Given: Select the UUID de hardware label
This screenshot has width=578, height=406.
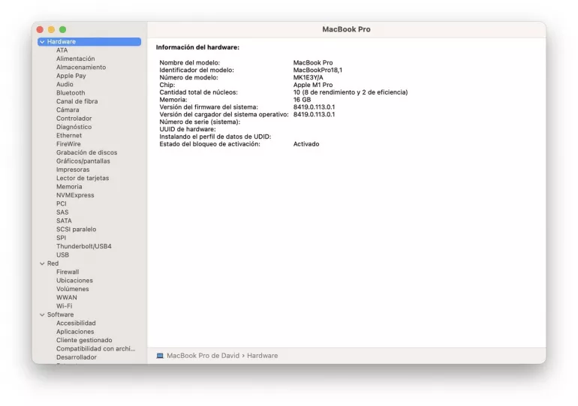Looking at the screenshot, I should click(188, 129).
